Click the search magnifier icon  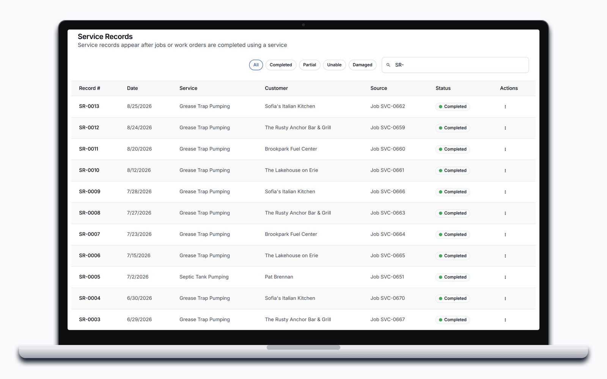click(x=388, y=65)
